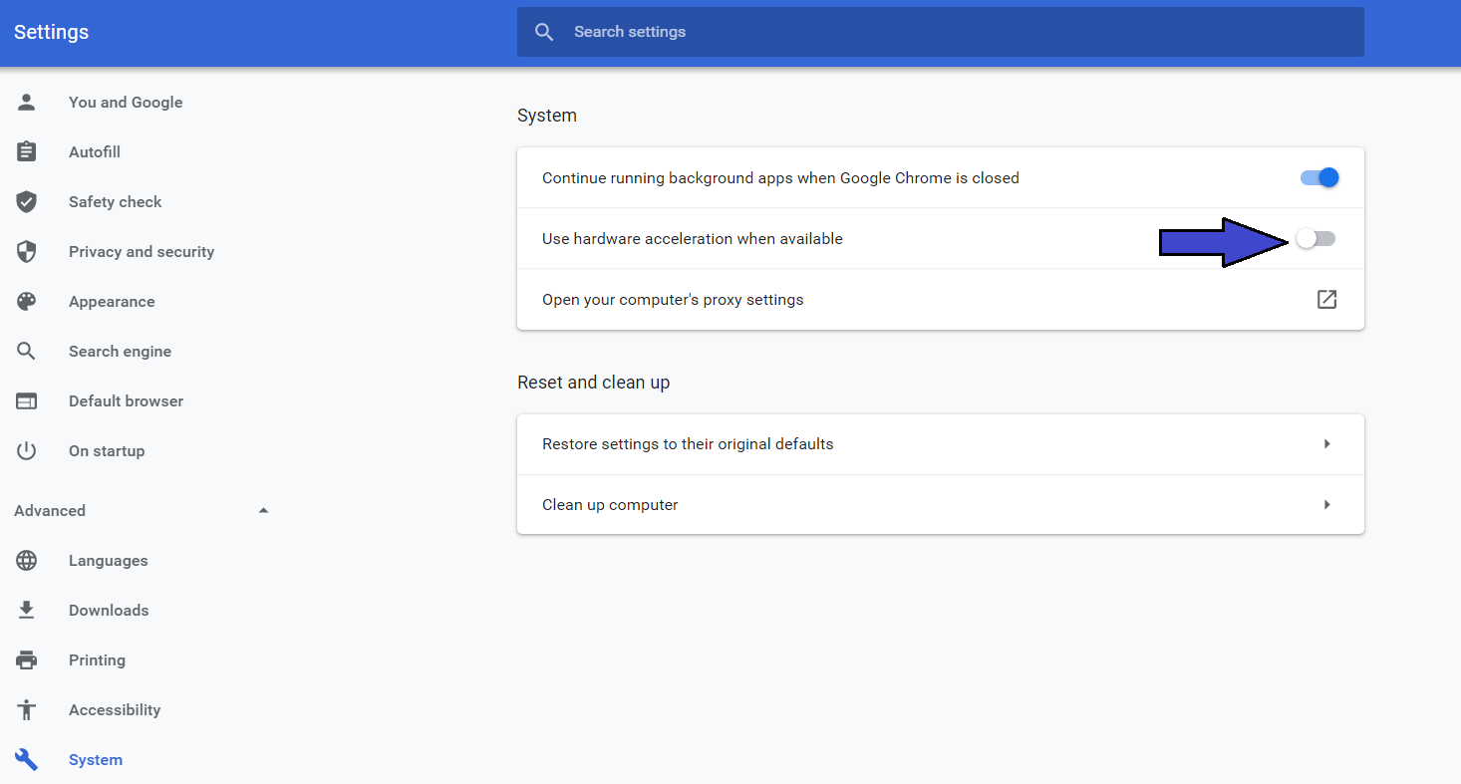The width and height of the screenshot is (1461, 784).
Task: Collapse the Advanced section arrow
Action: [263, 510]
